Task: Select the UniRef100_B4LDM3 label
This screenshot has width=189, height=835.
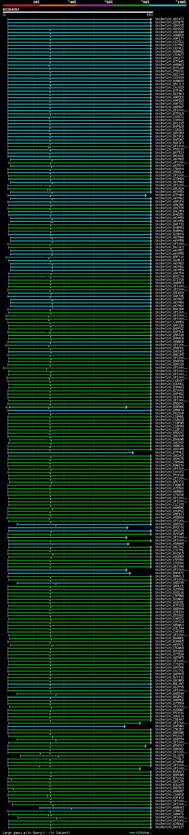Action: tap(170, 211)
